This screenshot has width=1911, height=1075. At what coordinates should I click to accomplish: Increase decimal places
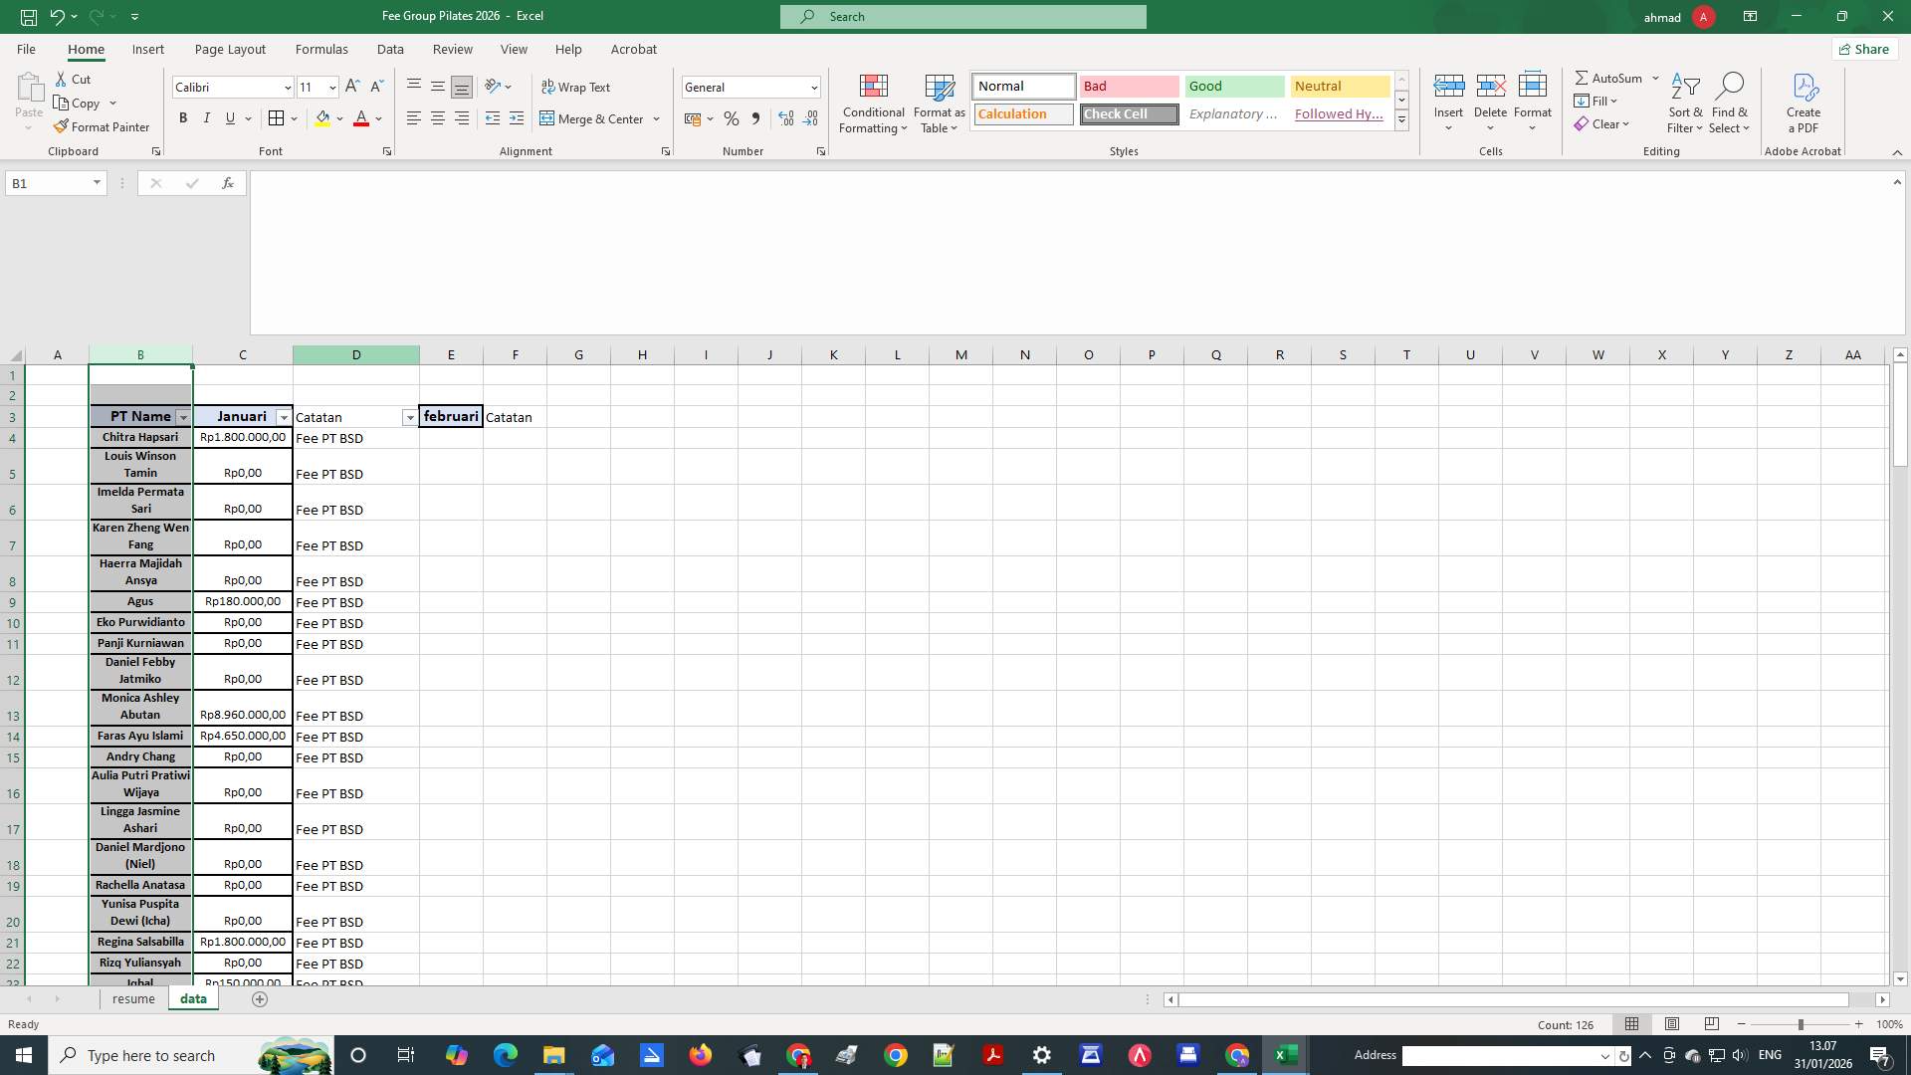[x=785, y=118]
